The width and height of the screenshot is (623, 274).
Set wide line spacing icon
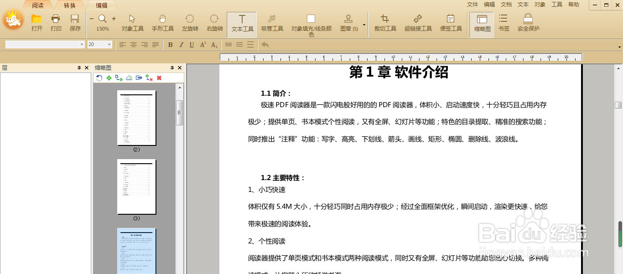250,45
